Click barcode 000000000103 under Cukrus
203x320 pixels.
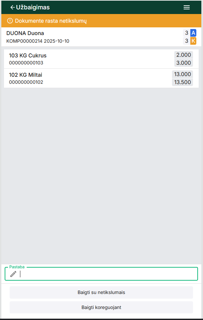click(26, 63)
